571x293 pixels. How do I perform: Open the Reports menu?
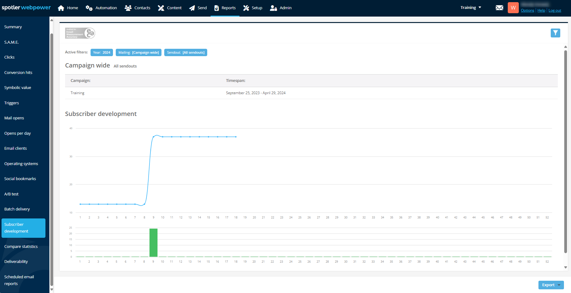(225, 8)
